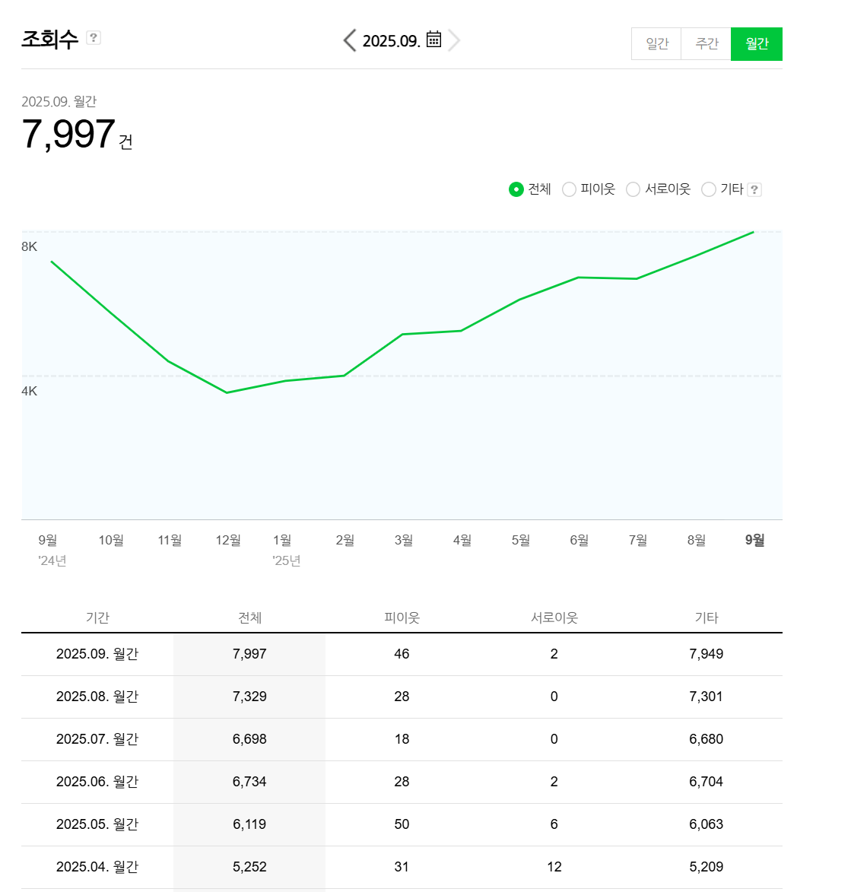This screenshot has height=892, width=851.
Task: Switch to the 주간 weekly tab
Action: (x=707, y=44)
